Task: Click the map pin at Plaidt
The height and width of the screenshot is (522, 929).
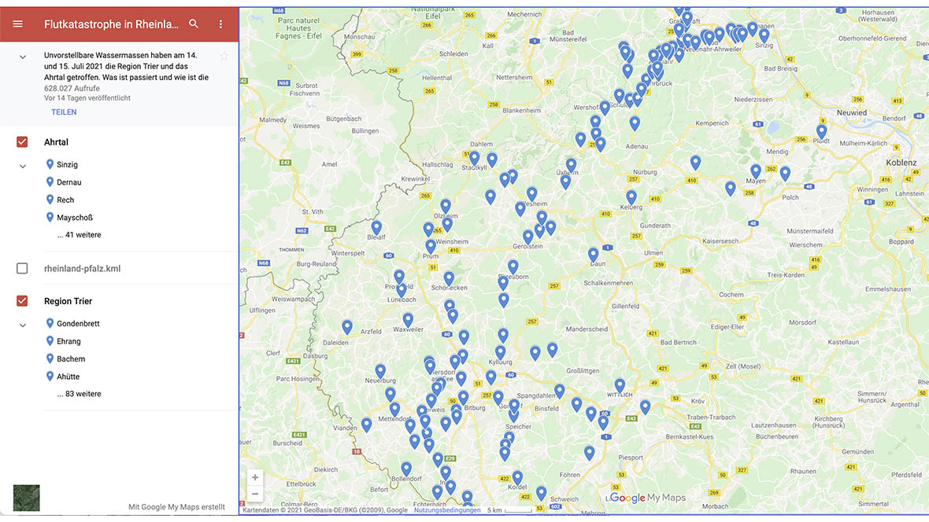Action: pos(821,131)
